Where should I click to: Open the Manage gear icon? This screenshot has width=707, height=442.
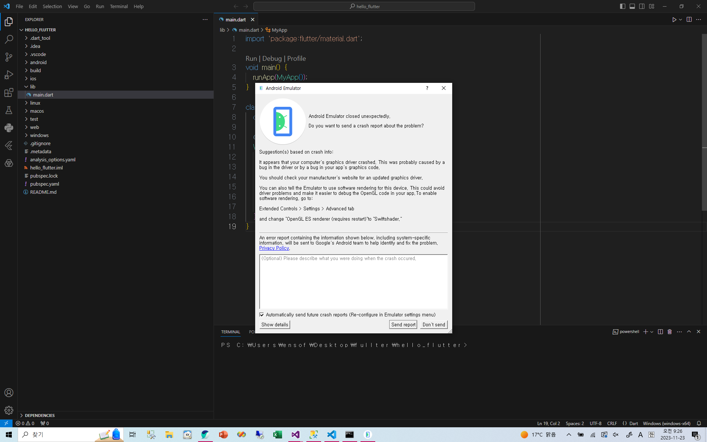pos(9,410)
